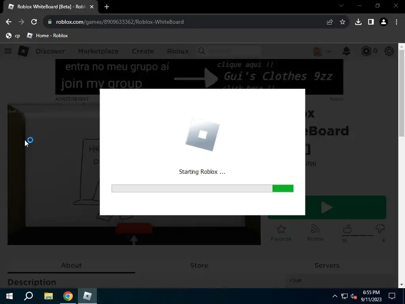Open the Chrome profile avatar menu
Viewport: 405px width, 304px height.
pos(384,22)
